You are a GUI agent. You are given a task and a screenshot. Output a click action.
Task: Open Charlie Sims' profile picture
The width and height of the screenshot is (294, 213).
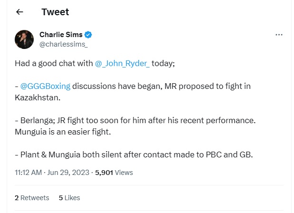(x=24, y=39)
